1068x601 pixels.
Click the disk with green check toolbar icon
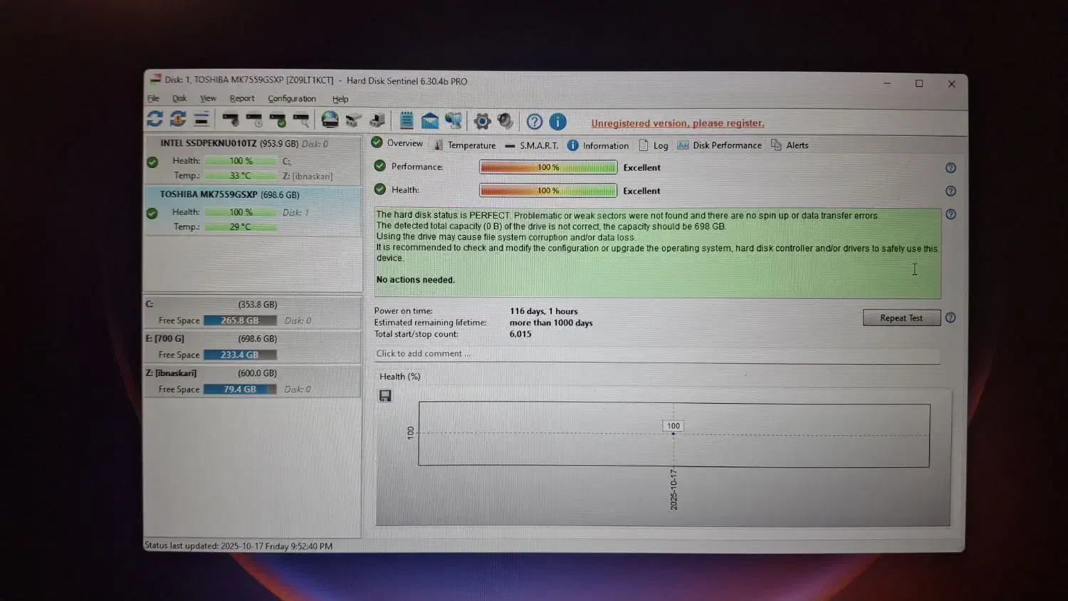tap(278, 120)
